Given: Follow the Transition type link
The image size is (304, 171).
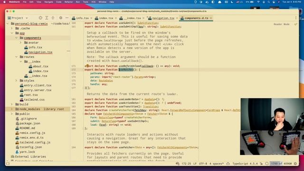Looking at the screenshot, I should (x=150, y=106).
